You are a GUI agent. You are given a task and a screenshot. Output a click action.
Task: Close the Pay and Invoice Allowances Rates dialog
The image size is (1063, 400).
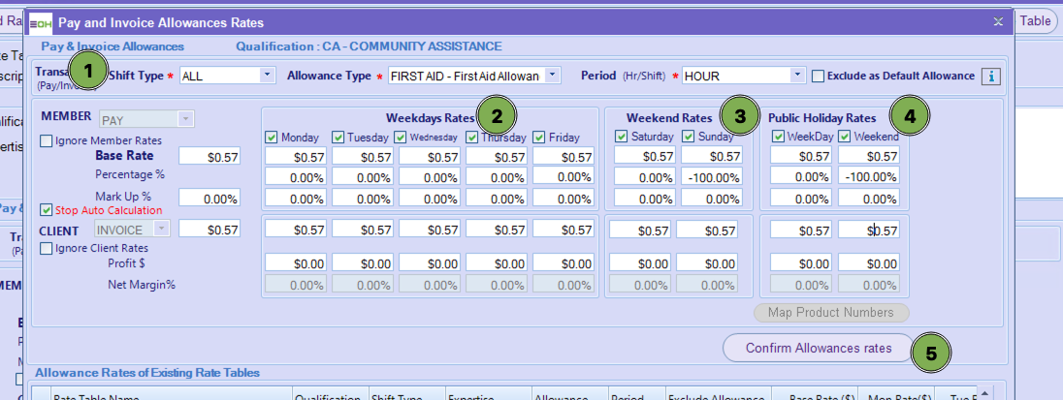[x=998, y=21]
